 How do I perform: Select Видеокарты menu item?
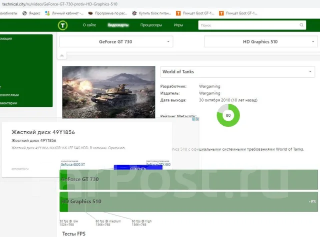[118, 25]
